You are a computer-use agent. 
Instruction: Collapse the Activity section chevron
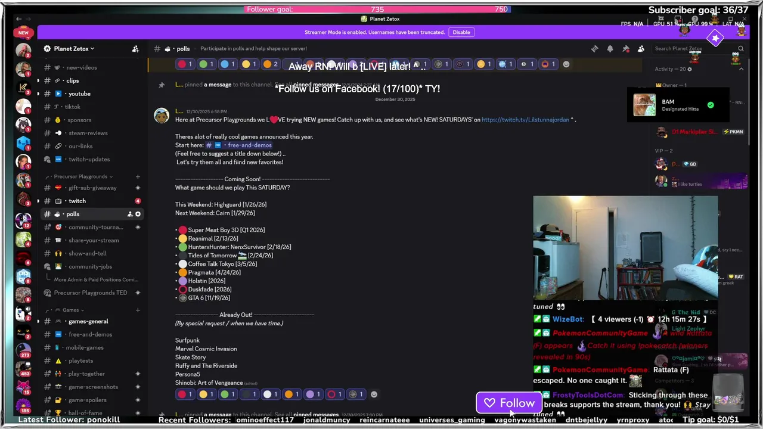click(x=741, y=69)
